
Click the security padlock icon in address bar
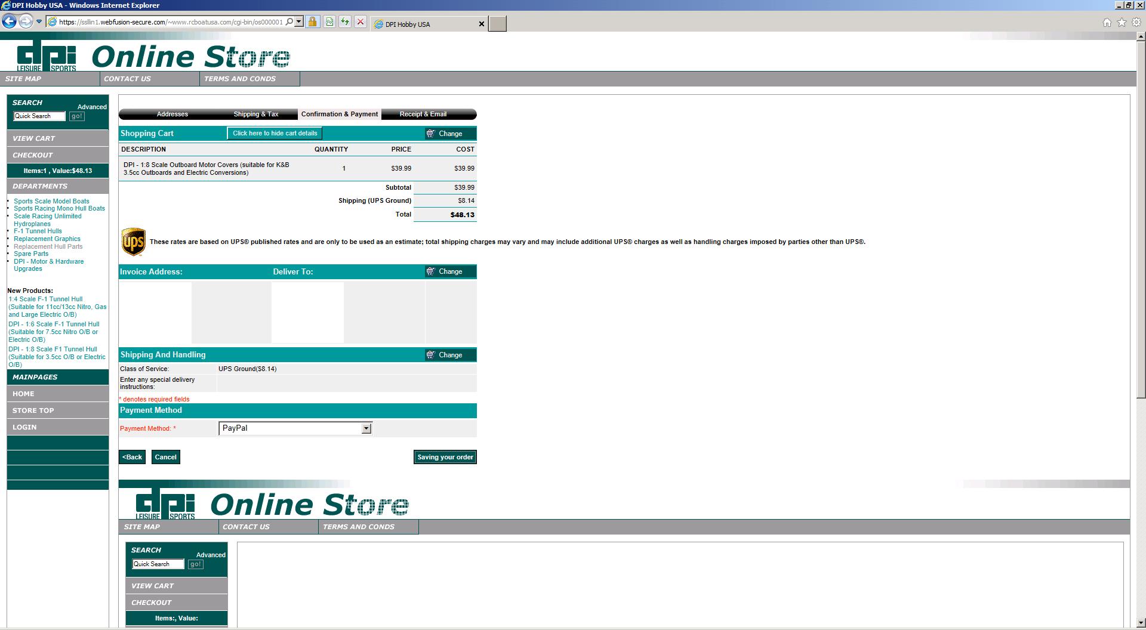(x=312, y=22)
